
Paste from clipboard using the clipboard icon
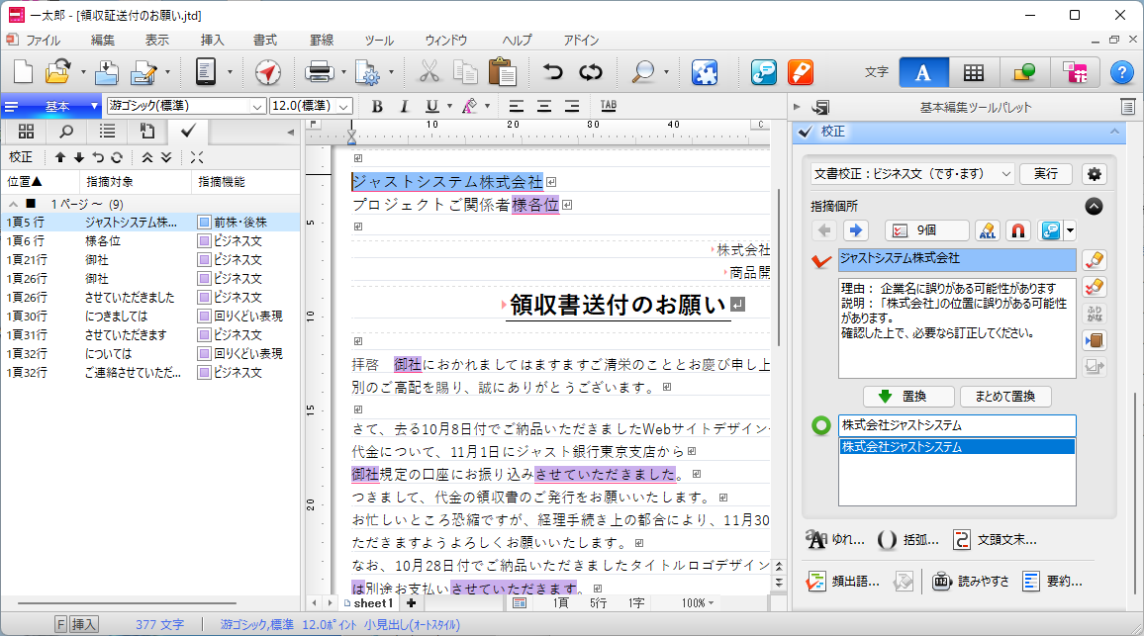(502, 72)
